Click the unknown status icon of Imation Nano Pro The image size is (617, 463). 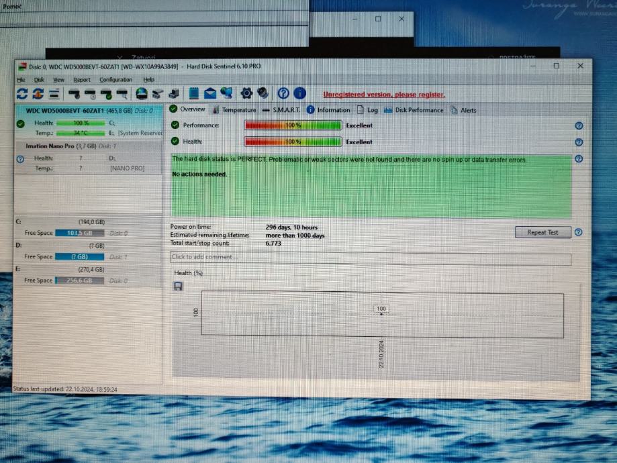tap(20, 159)
